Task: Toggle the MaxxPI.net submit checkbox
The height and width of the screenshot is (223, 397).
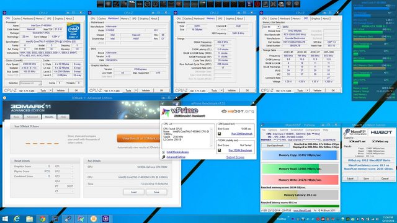Action: [x=350, y=141]
